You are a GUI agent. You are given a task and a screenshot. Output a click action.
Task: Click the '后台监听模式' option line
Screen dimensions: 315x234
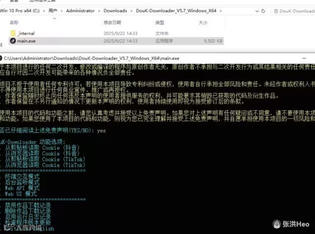click(x=22, y=182)
